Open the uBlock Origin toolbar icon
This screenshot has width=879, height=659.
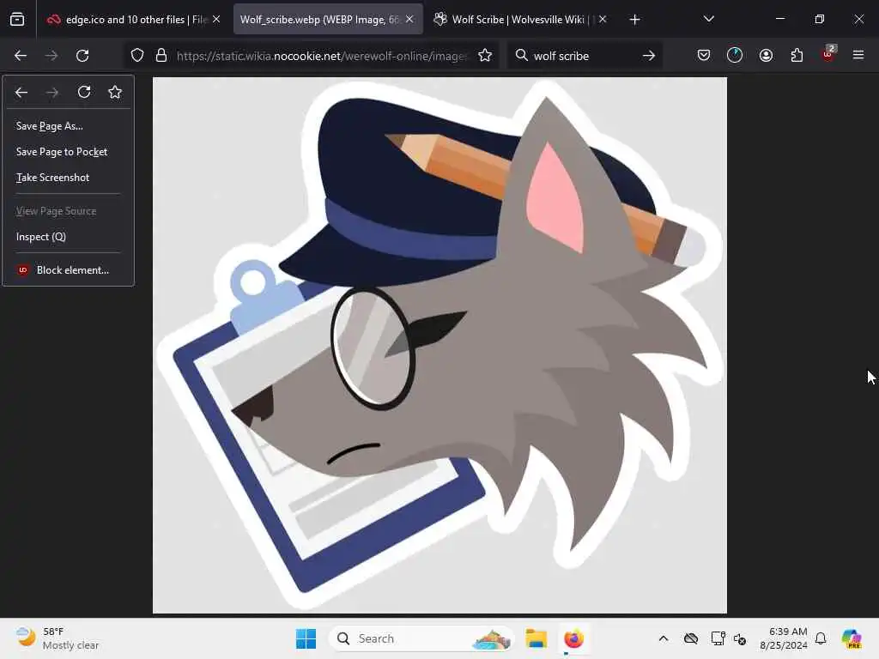pos(828,54)
